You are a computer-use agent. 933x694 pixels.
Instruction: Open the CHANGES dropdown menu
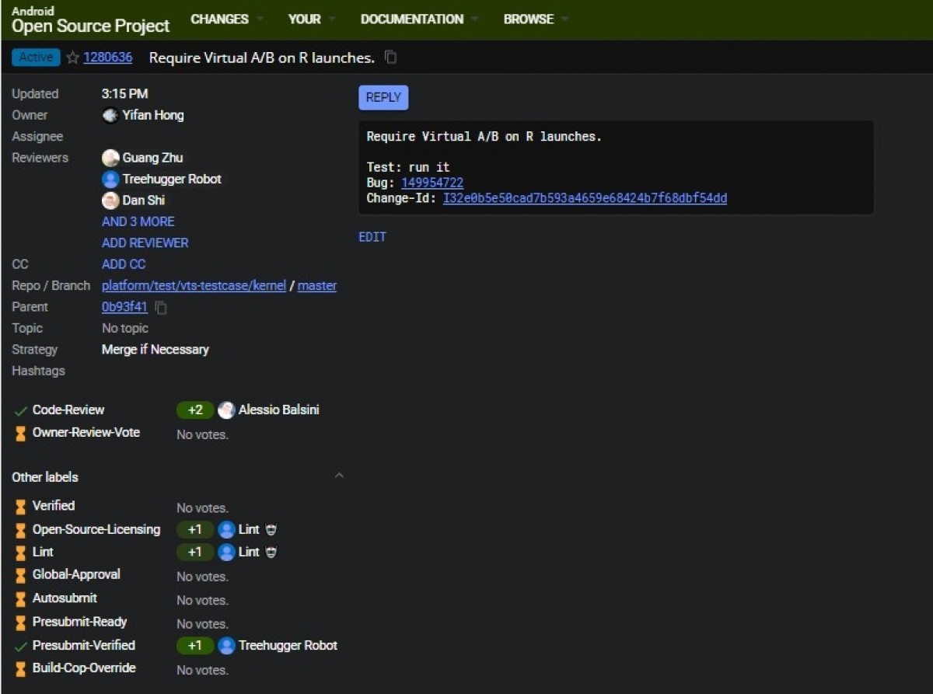pos(227,19)
